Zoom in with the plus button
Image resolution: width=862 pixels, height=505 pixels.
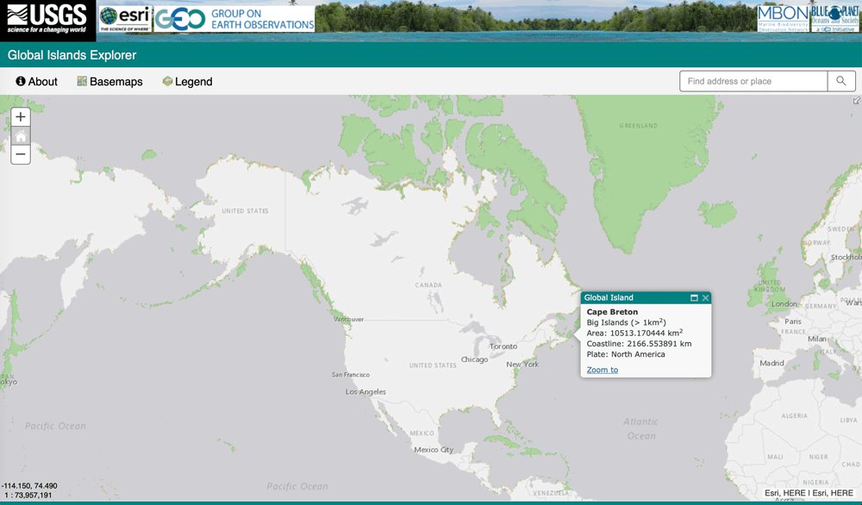[20, 115]
